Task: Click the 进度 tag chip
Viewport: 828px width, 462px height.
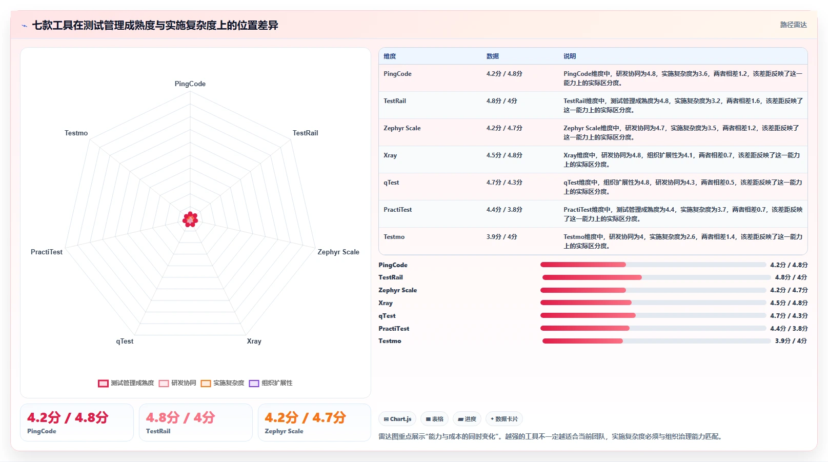Action: tap(467, 419)
